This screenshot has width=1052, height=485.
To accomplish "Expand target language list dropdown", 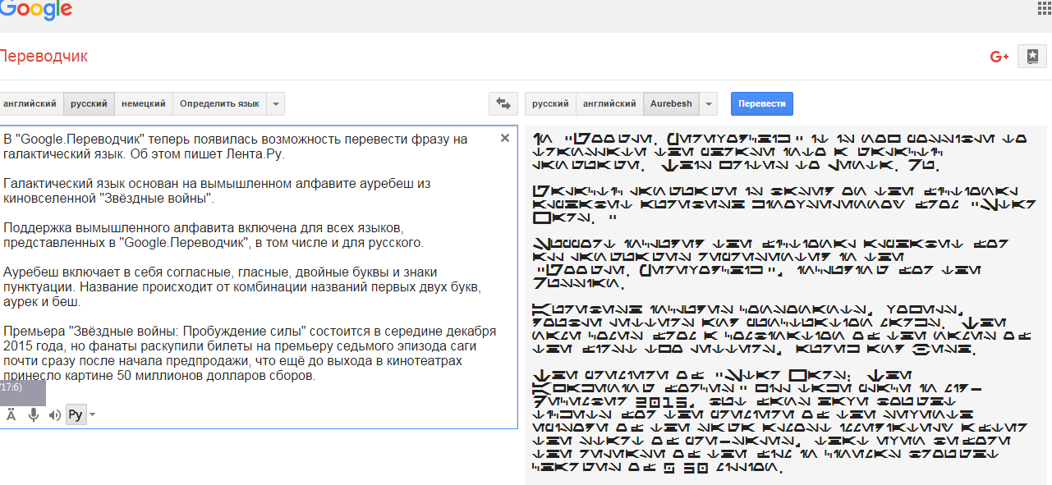I will point(709,104).
